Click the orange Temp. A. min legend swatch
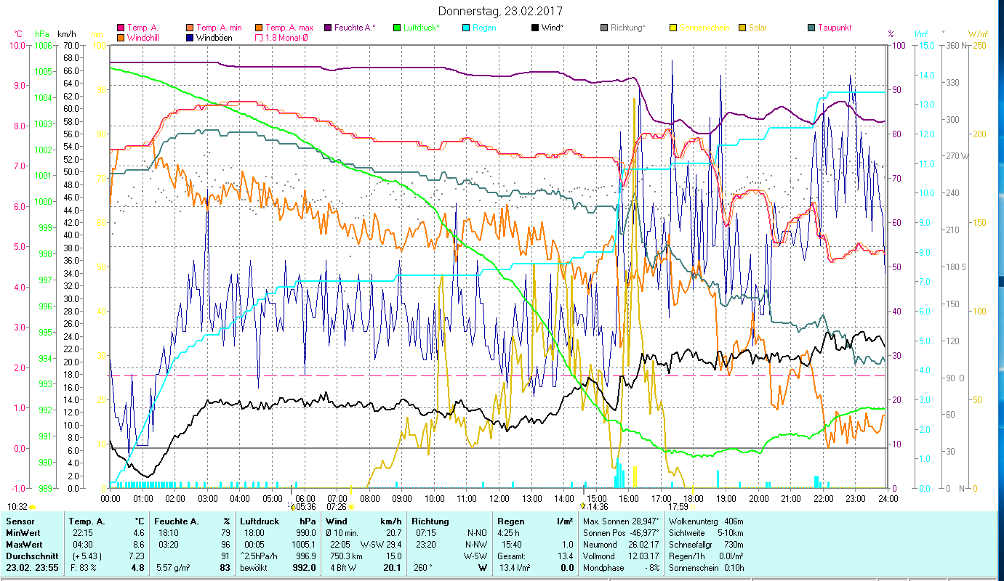Screen dimensions: 1004x581 189,28
